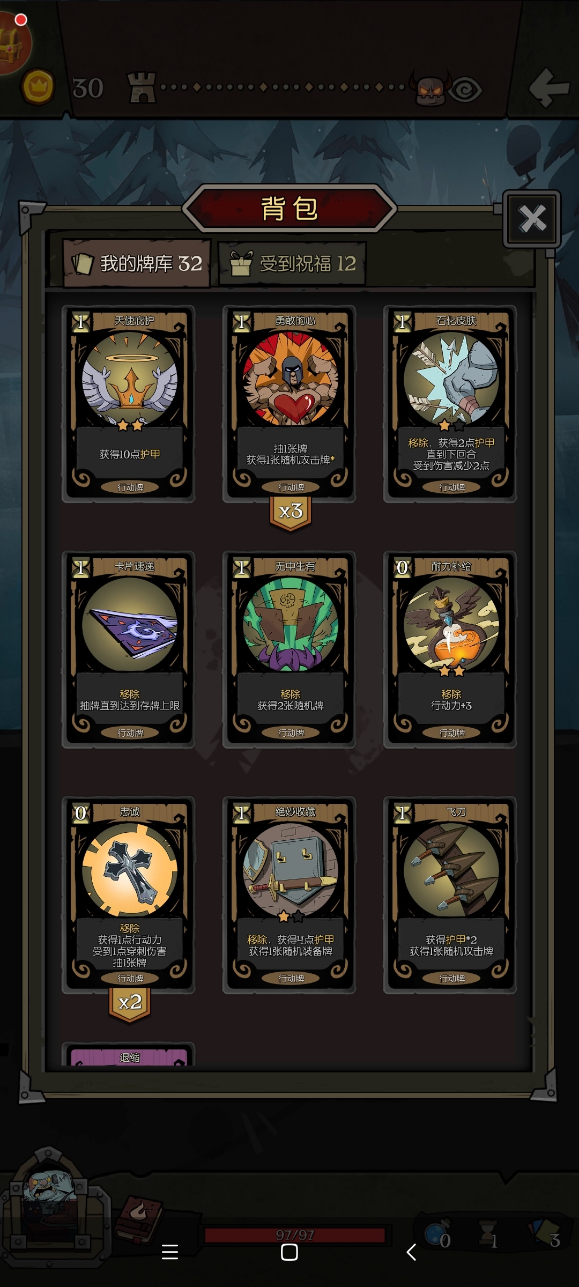Click the back arrow at top right
Image resolution: width=579 pixels, height=1287 pixels.
pyautogui.click(x=548, y=87)
